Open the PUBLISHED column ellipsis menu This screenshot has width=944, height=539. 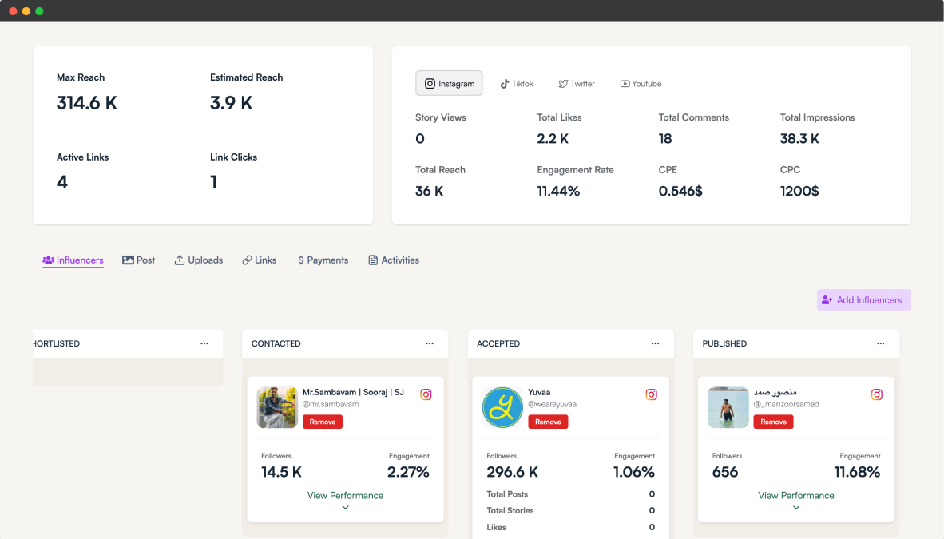coord(880,343)
